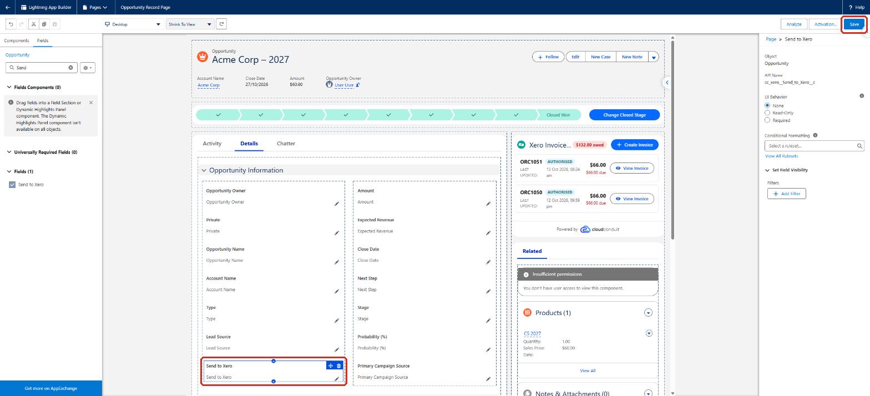Click pencil icon for Account Name field
Viewport: 870px width, 396px height.
(x=336, y=291)
